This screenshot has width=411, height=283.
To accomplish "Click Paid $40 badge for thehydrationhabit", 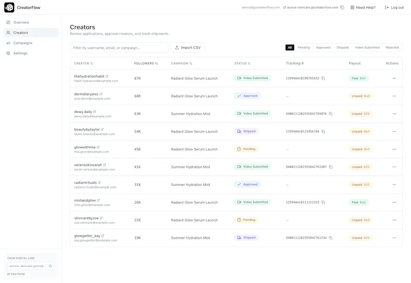I will 358,79.
